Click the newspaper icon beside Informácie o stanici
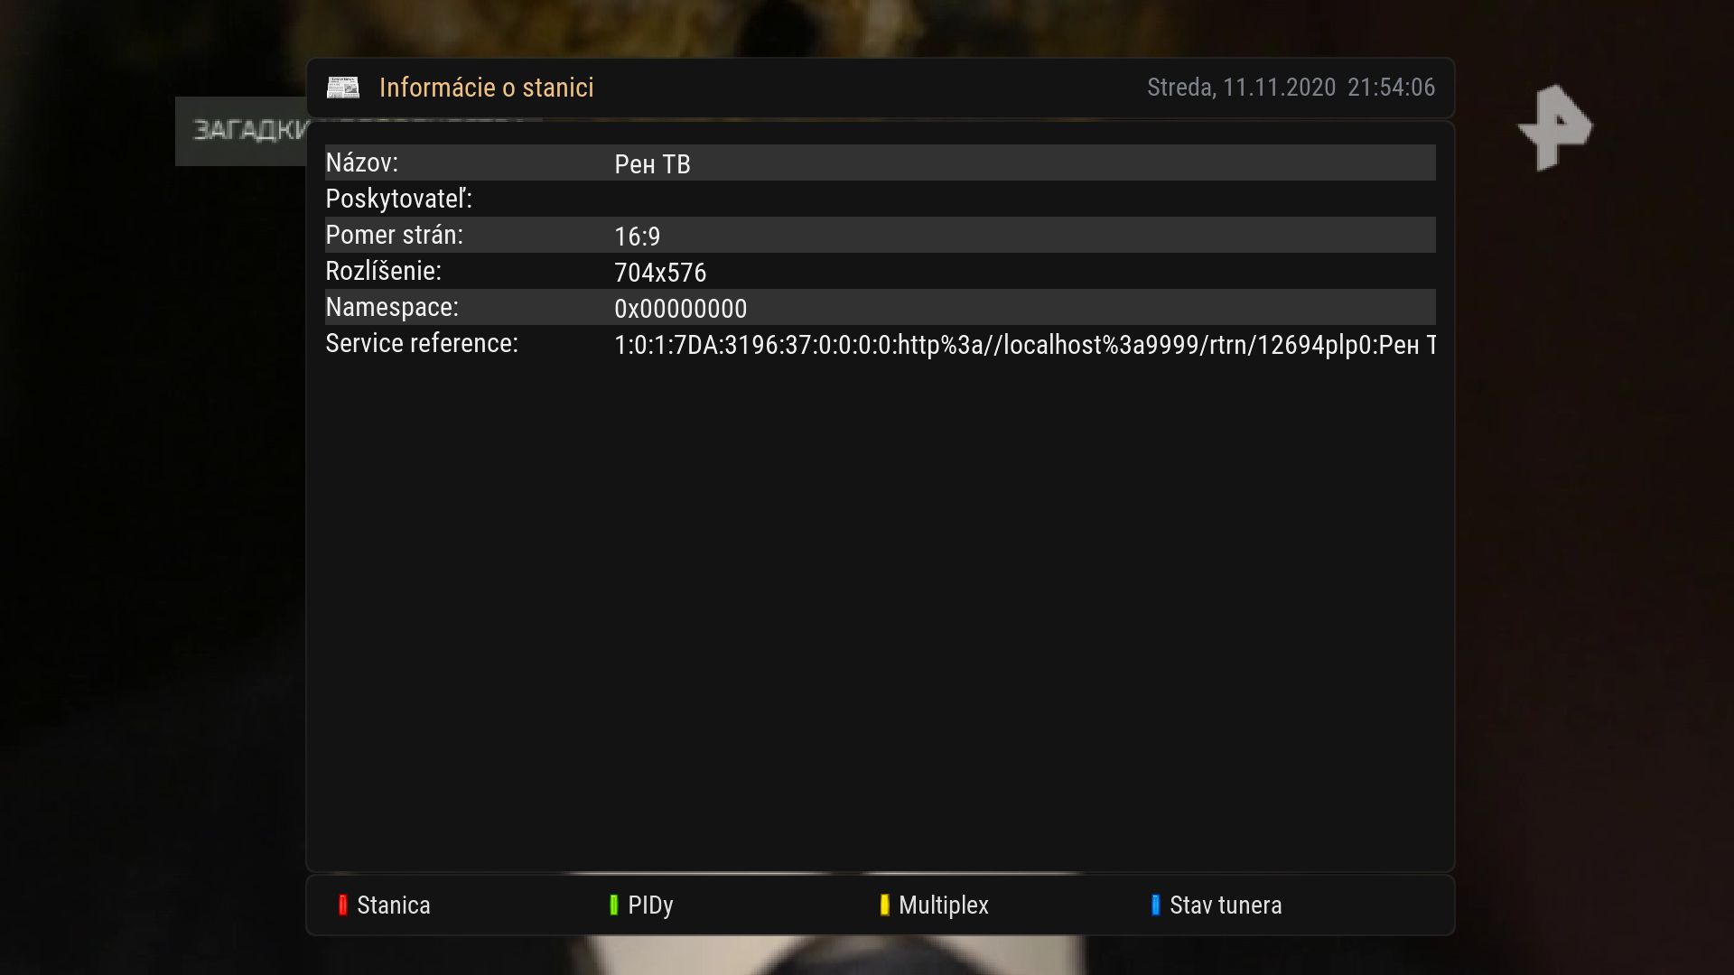This screenshot has width=1734, height=975. click(x=342, y=88)
